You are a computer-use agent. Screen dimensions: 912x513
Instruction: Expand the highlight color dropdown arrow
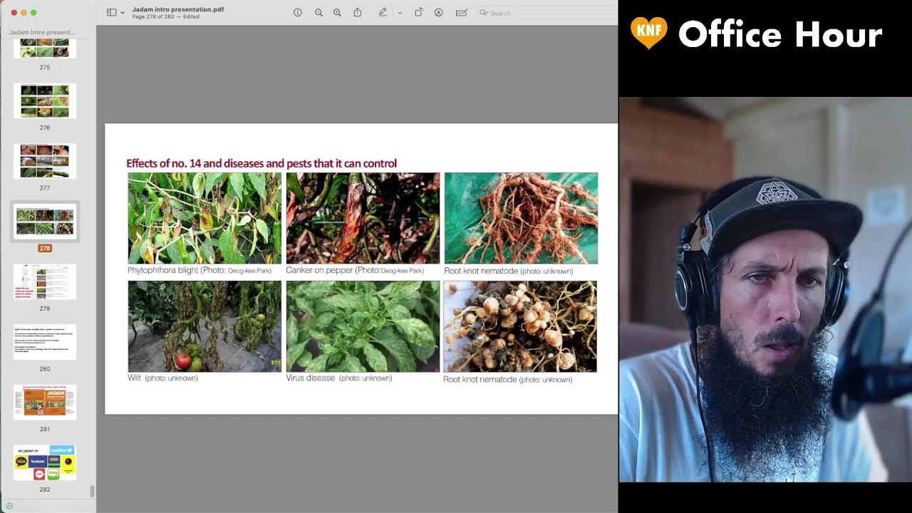(x=400, y=13)
